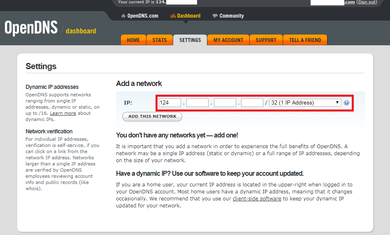
Task: Click the TELL A FRIEND tab
Action: point(305,40)
